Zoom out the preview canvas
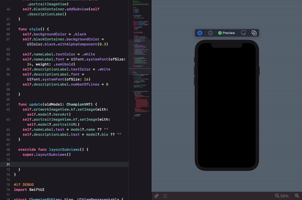The width and height of the screenshot is (302, 200). click(277, 196)
